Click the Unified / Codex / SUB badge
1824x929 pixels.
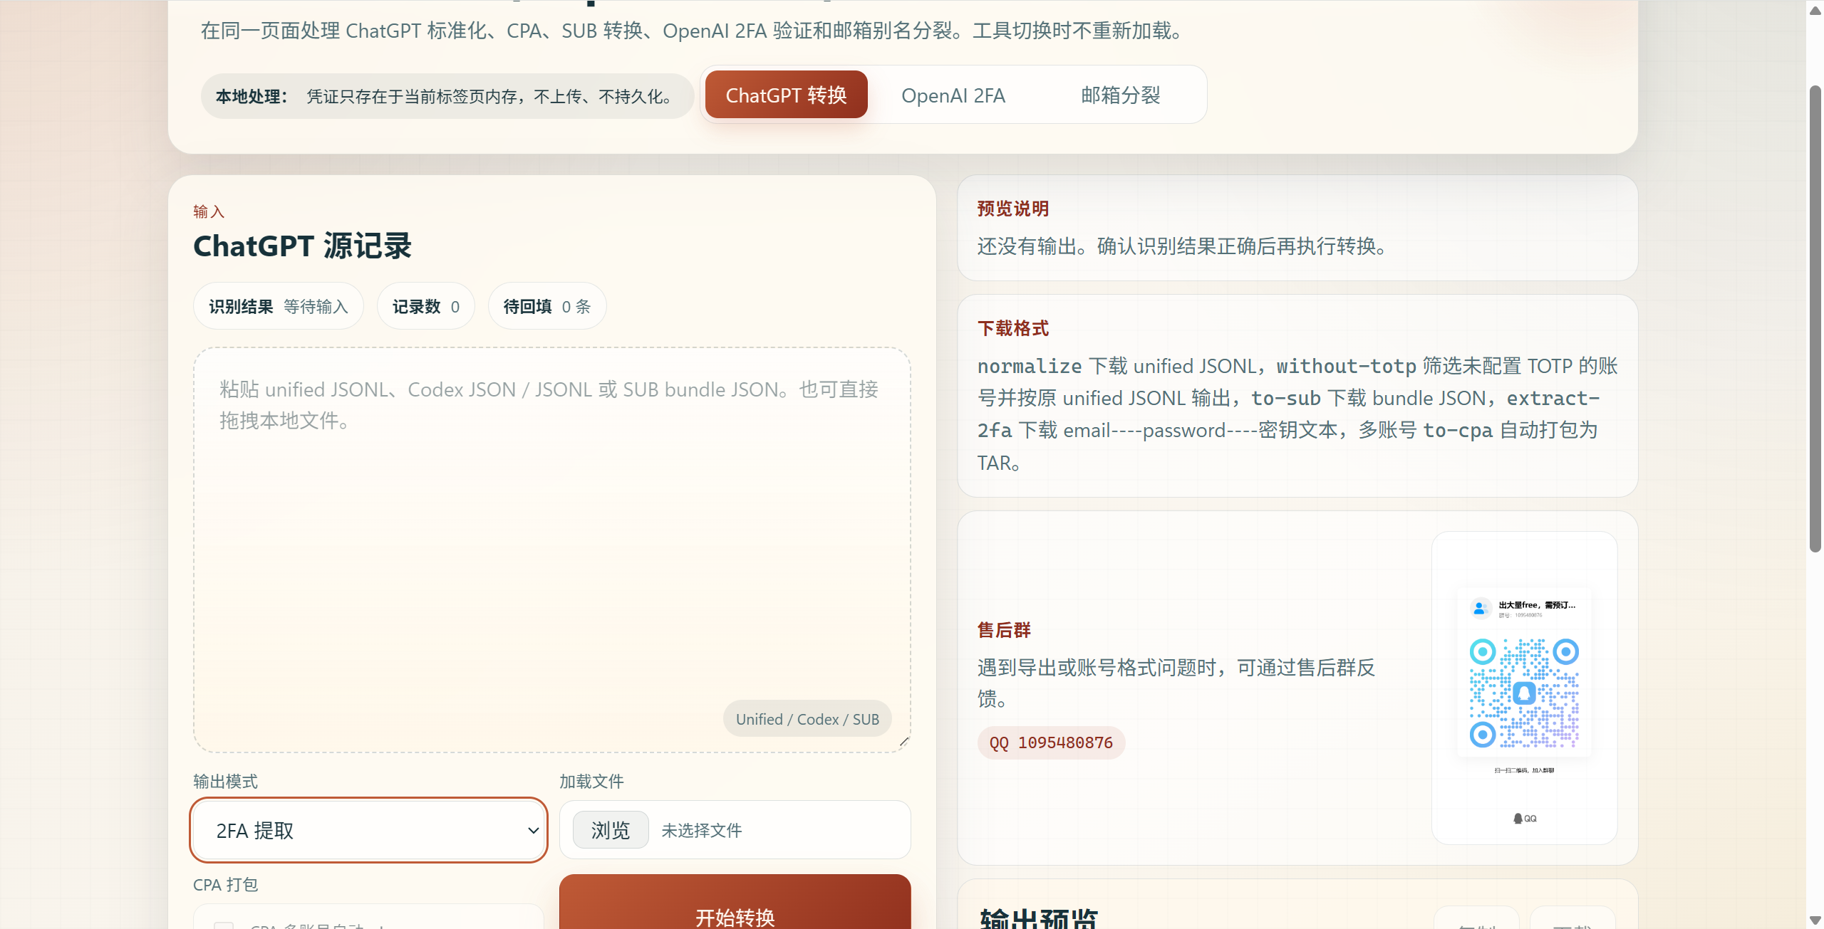click(807, 719)
